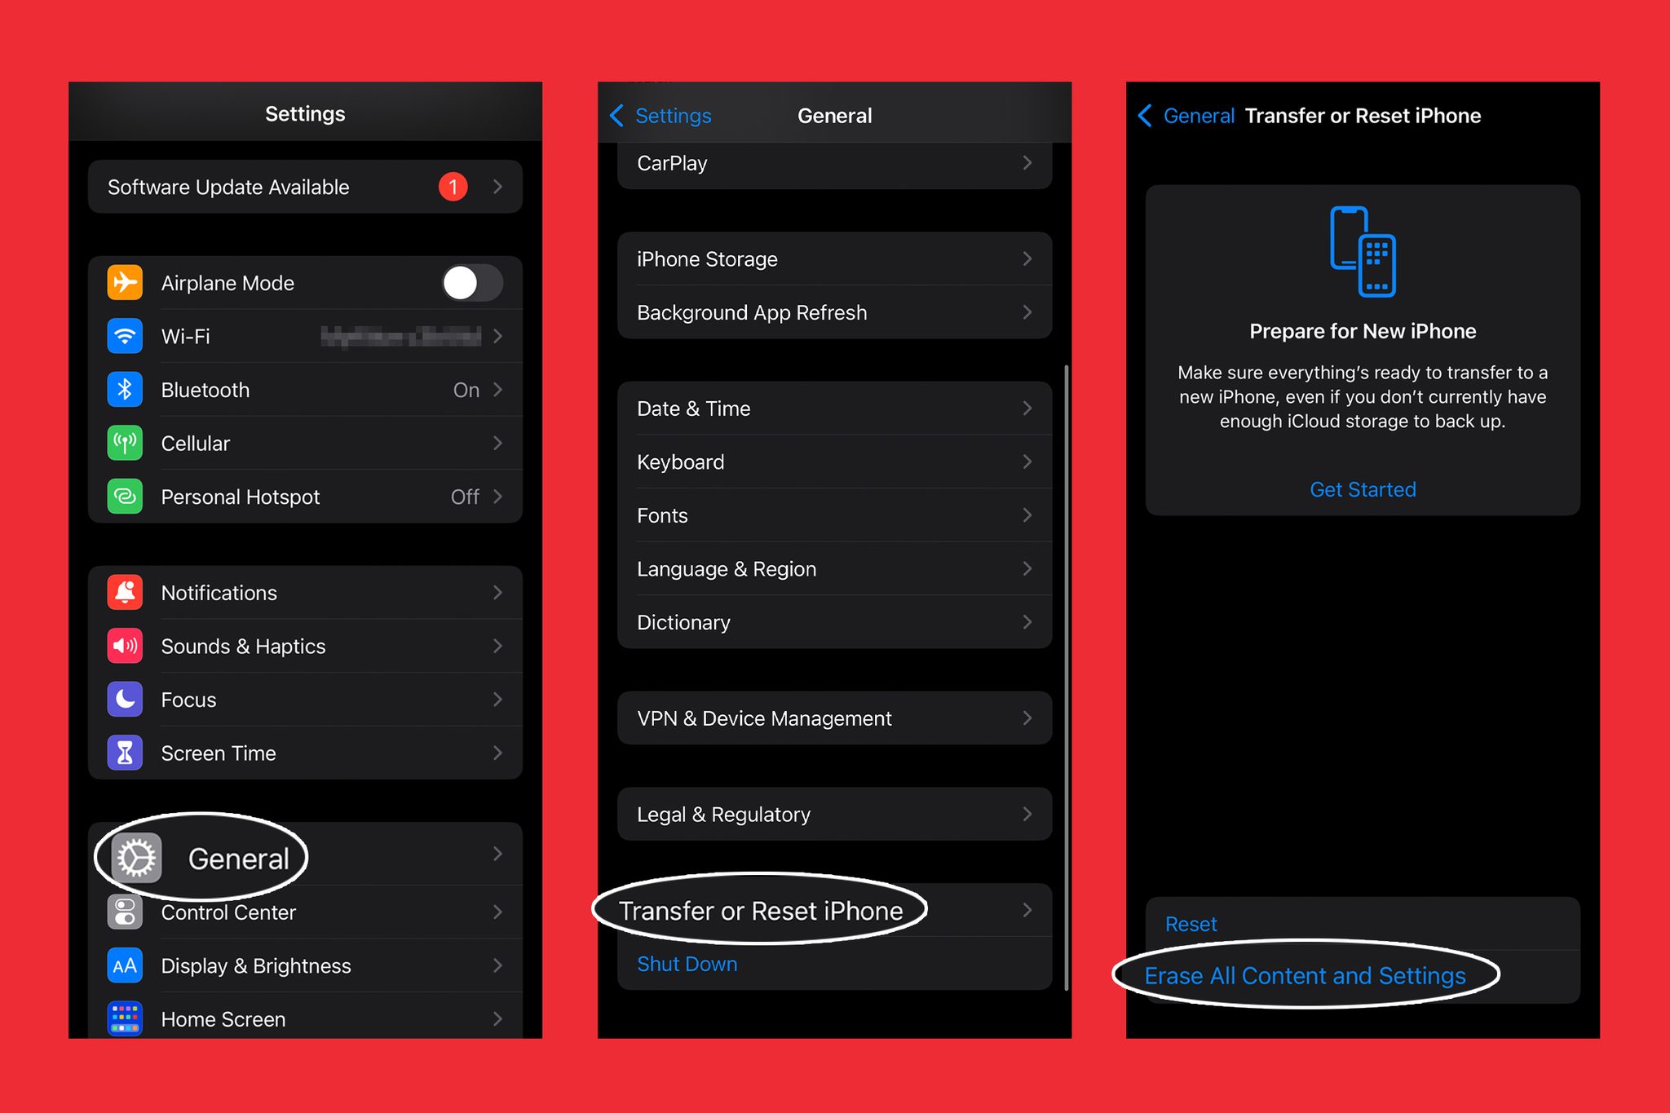Tap the Airplane Mode icon
Image resolution: width=1670 pixels, height=1113 pixels.
tap(123, 283)
